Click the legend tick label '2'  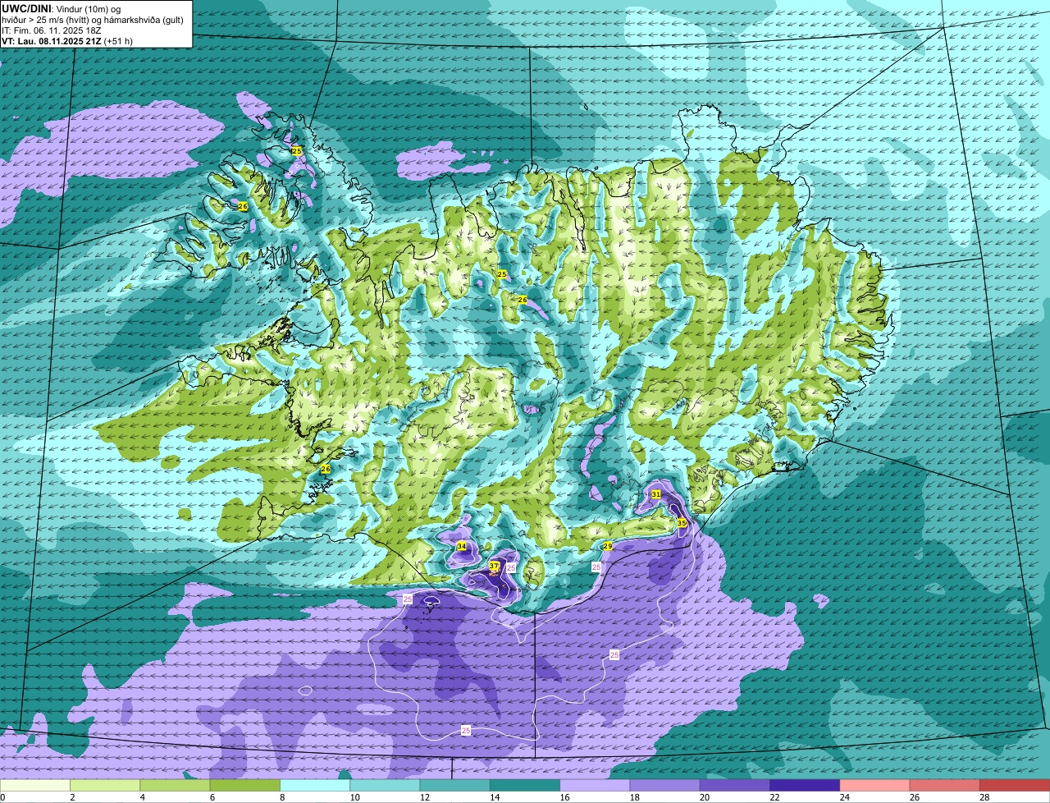(72, 796)
